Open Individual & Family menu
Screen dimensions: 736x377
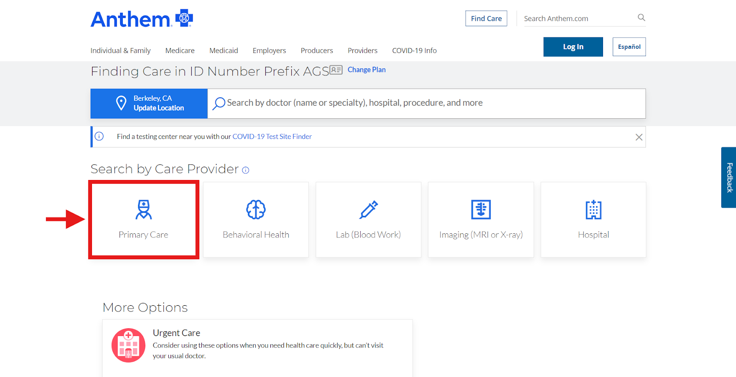point(121,51)
